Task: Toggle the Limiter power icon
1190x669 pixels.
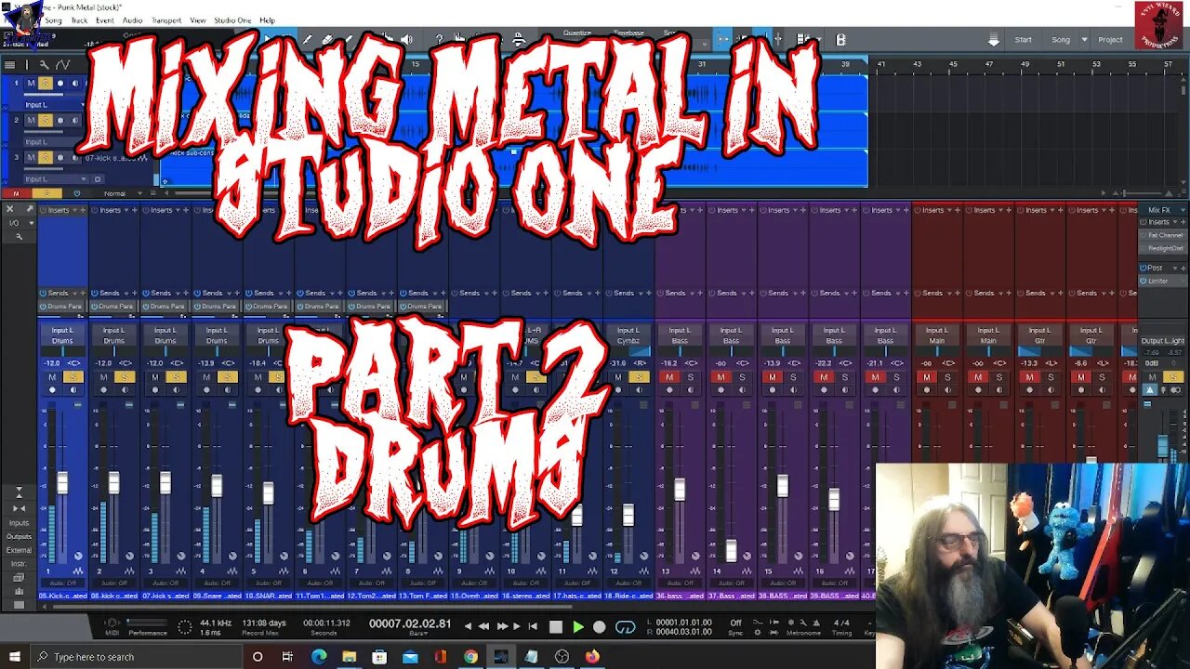Action: (1144, 281)
